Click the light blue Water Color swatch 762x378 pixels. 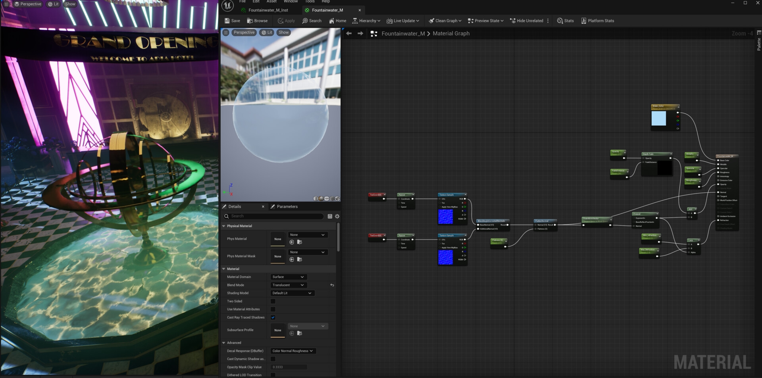(659, 119)
